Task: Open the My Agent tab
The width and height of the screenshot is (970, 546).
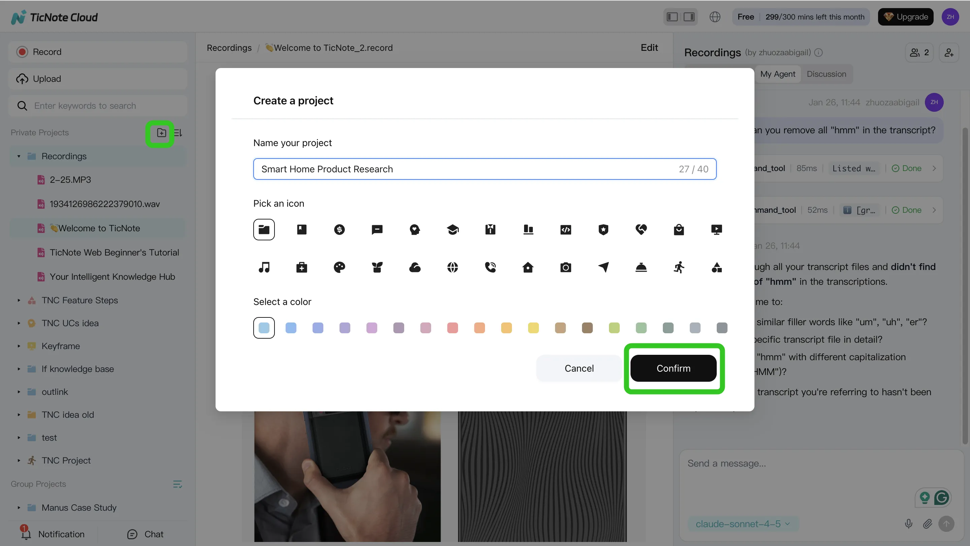Action: [x=778, y=74]
